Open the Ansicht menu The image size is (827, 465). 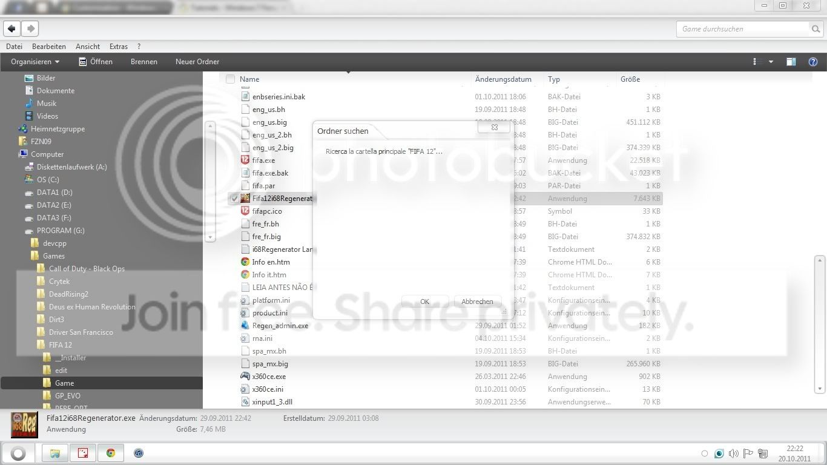click(88, 47)
